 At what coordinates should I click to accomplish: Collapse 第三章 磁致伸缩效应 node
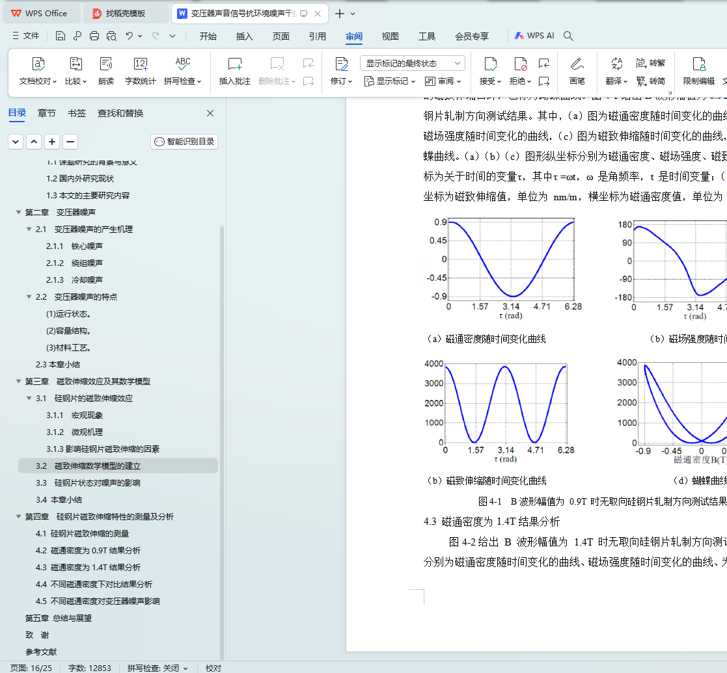click(18, 381)
